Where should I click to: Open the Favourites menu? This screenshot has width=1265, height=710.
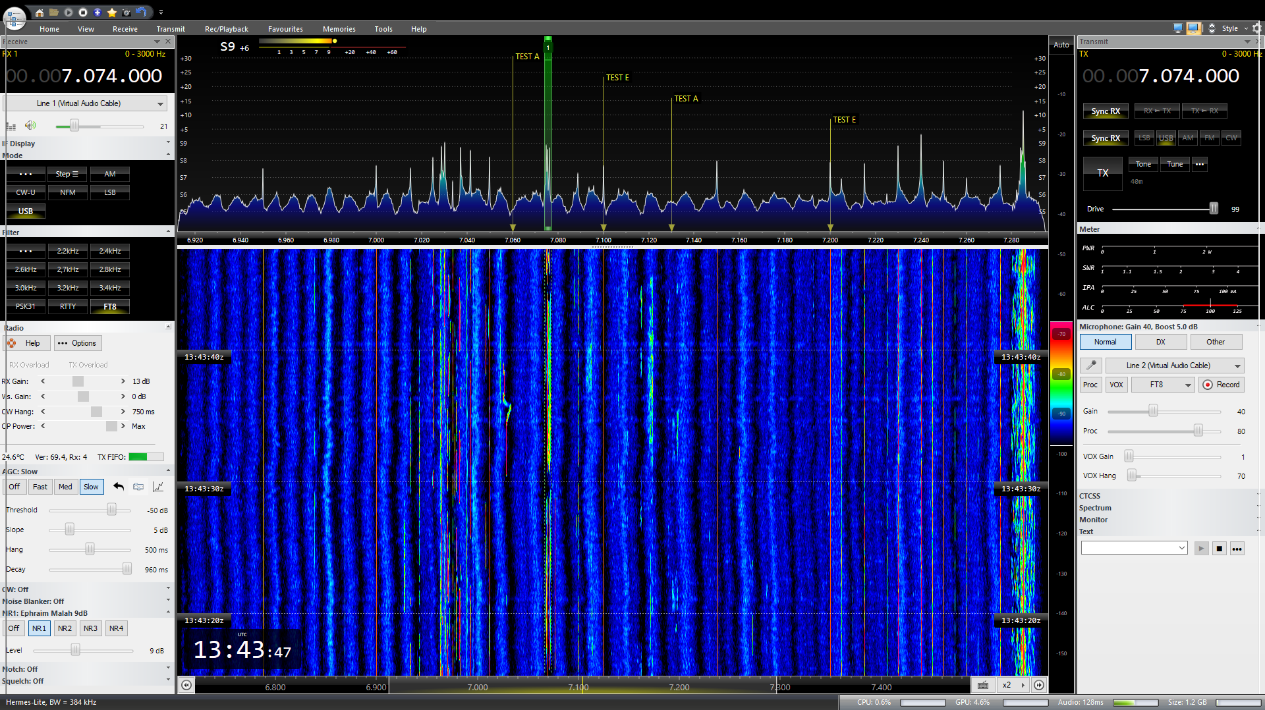285,29
